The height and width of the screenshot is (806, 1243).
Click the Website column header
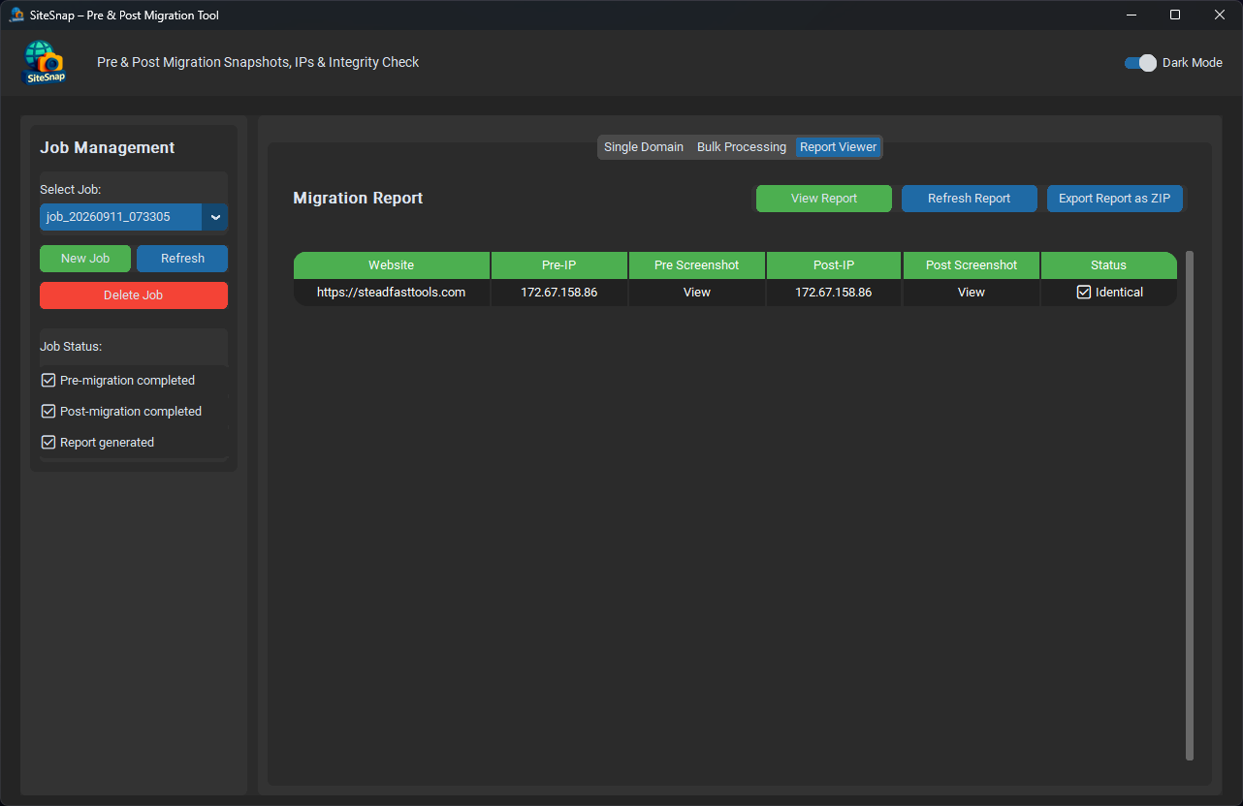point(392,265)
